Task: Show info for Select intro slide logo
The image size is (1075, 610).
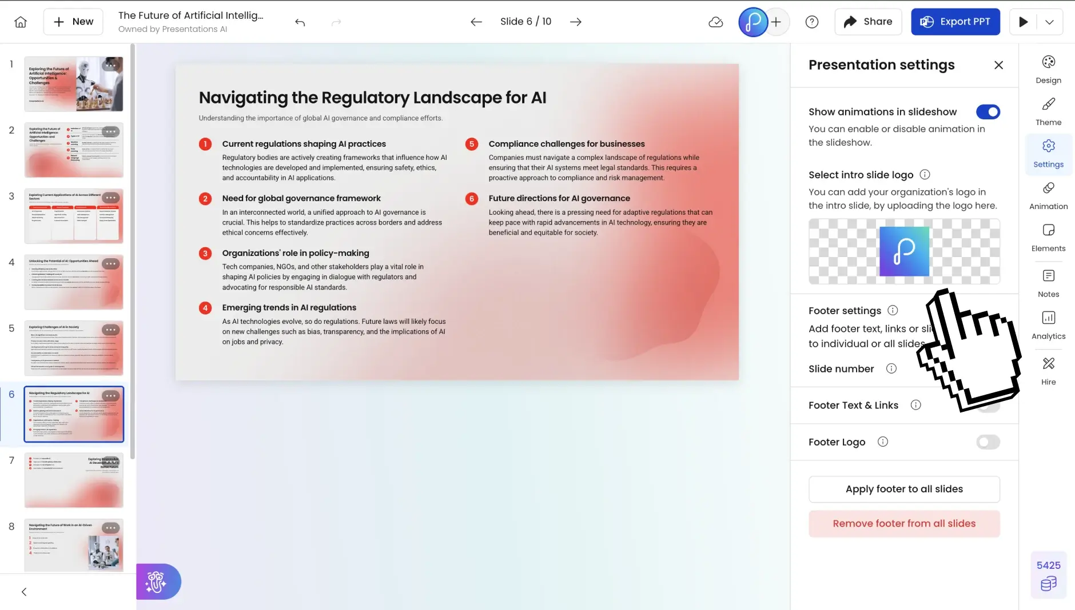Action: [x=925, y=175]
